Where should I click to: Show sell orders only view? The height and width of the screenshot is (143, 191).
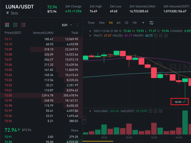click(x=23, y=25)
